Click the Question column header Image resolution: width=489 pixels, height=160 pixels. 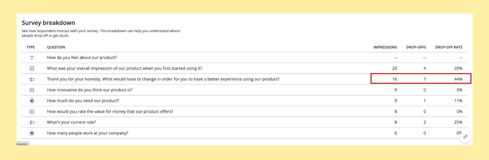point(56,47)
